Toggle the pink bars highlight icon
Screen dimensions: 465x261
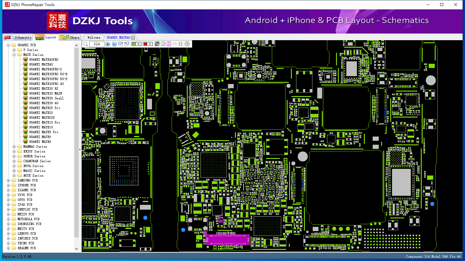[x=169, y=44]
